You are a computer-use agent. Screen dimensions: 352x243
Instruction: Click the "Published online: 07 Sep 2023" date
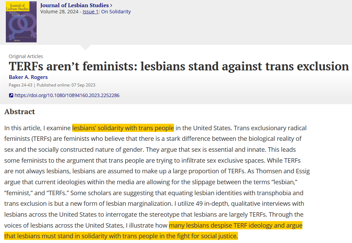[x=66, y=85]
